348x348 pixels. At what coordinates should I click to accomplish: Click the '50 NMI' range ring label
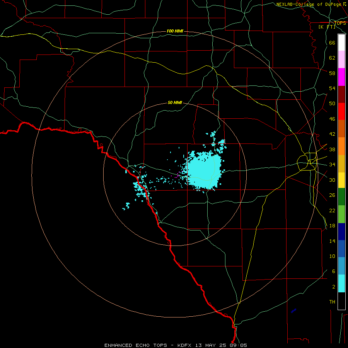[175, 102]
